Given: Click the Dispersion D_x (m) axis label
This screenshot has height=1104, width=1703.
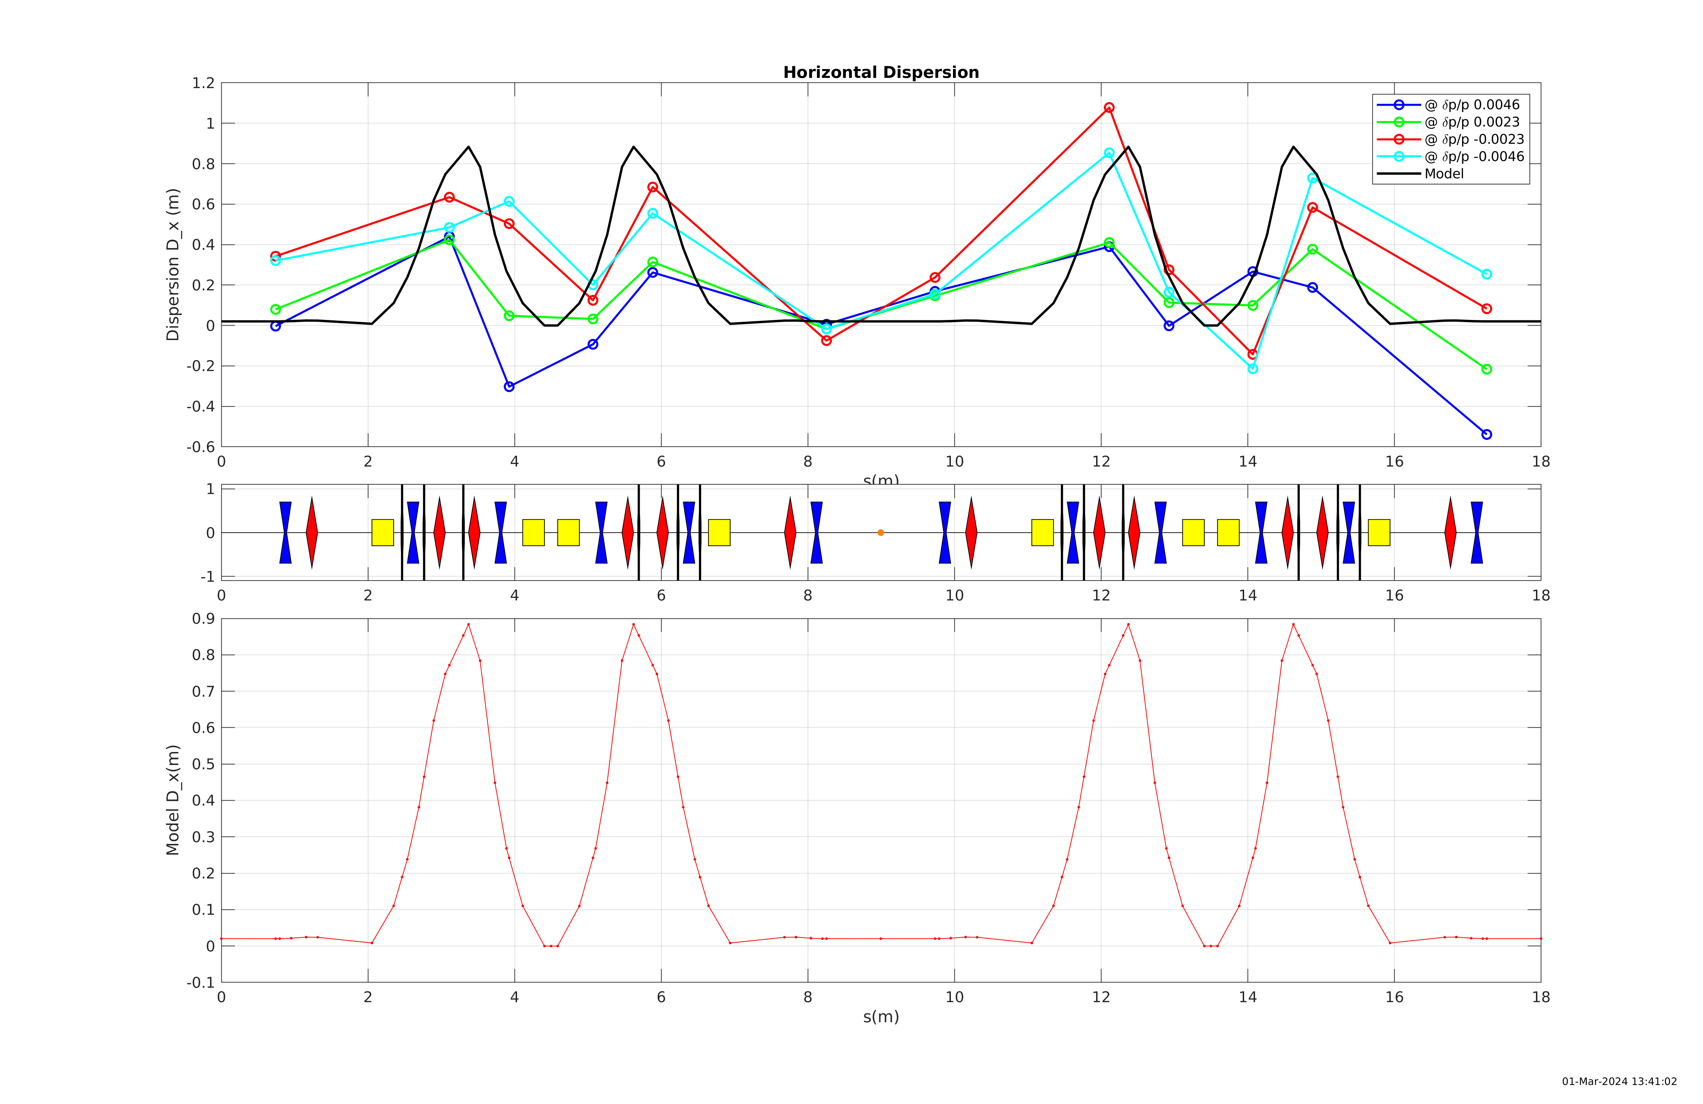Looking at the screenshot, I should tap(172, 264).
